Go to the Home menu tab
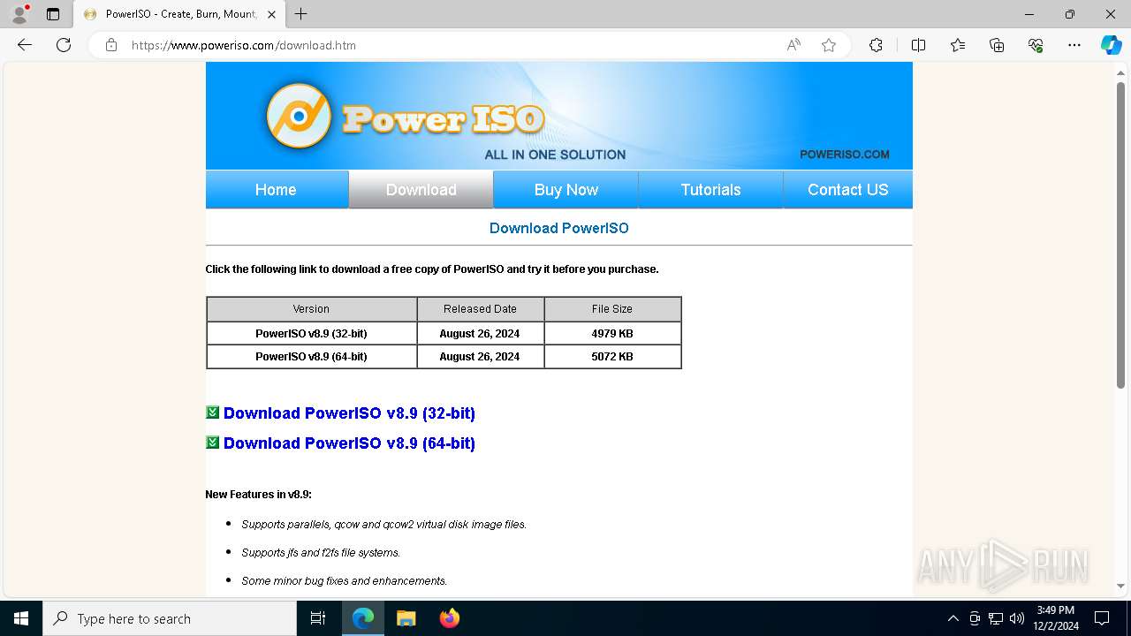1131x636 pixels. [x=277, y=190]
